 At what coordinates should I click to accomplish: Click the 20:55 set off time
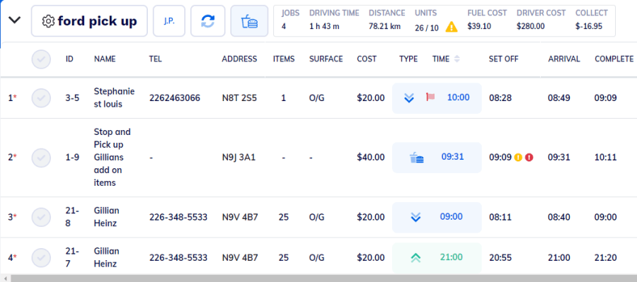tap(500, 258)
